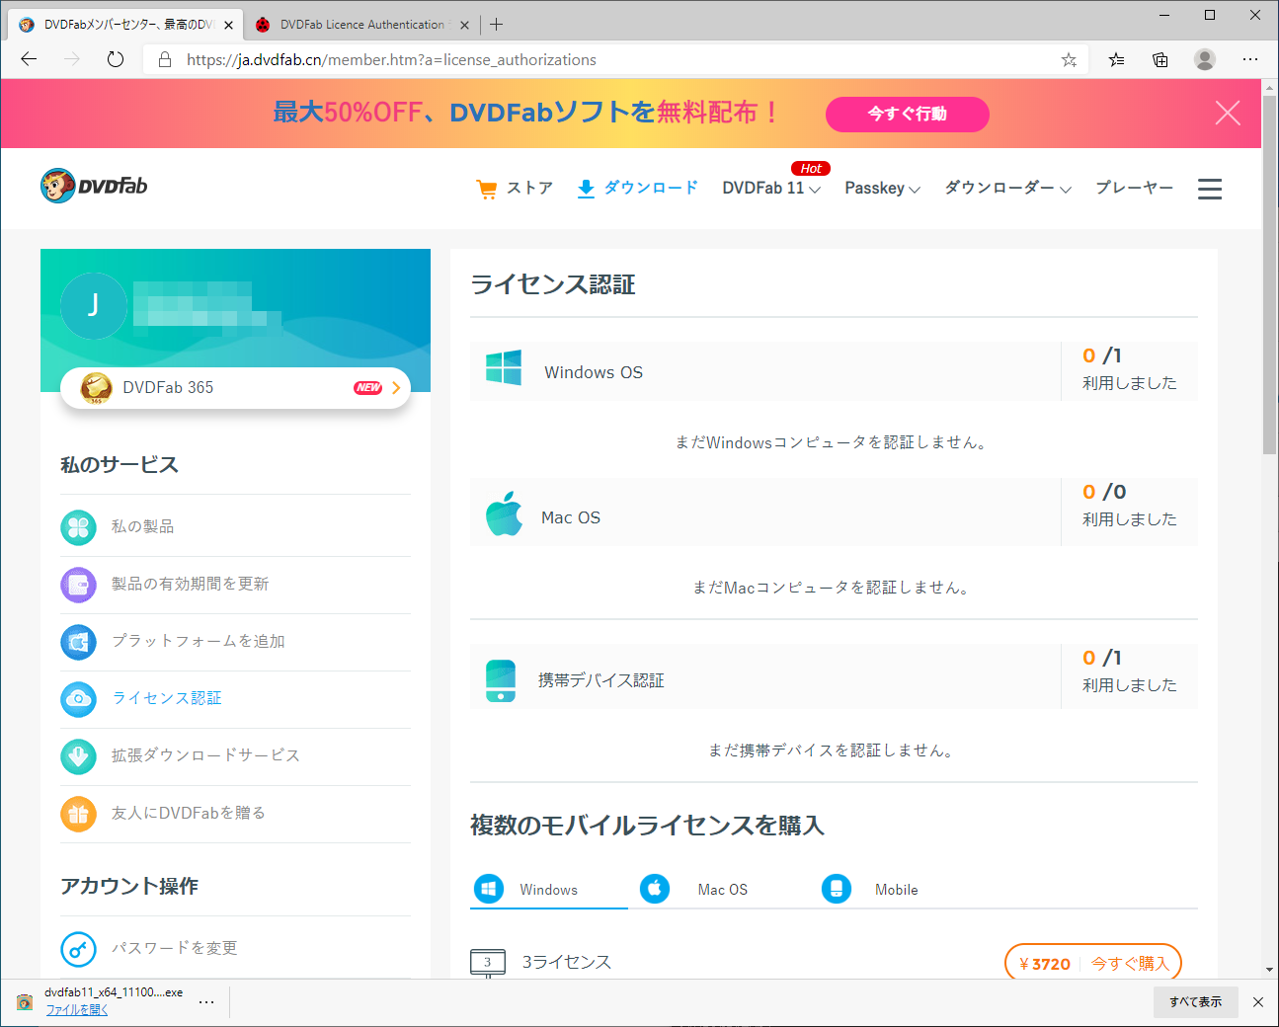The height and width of the screenshot is (1027, 1279).
Task: Click the DVDFab logo in the header
Action: tap(94, 186)
